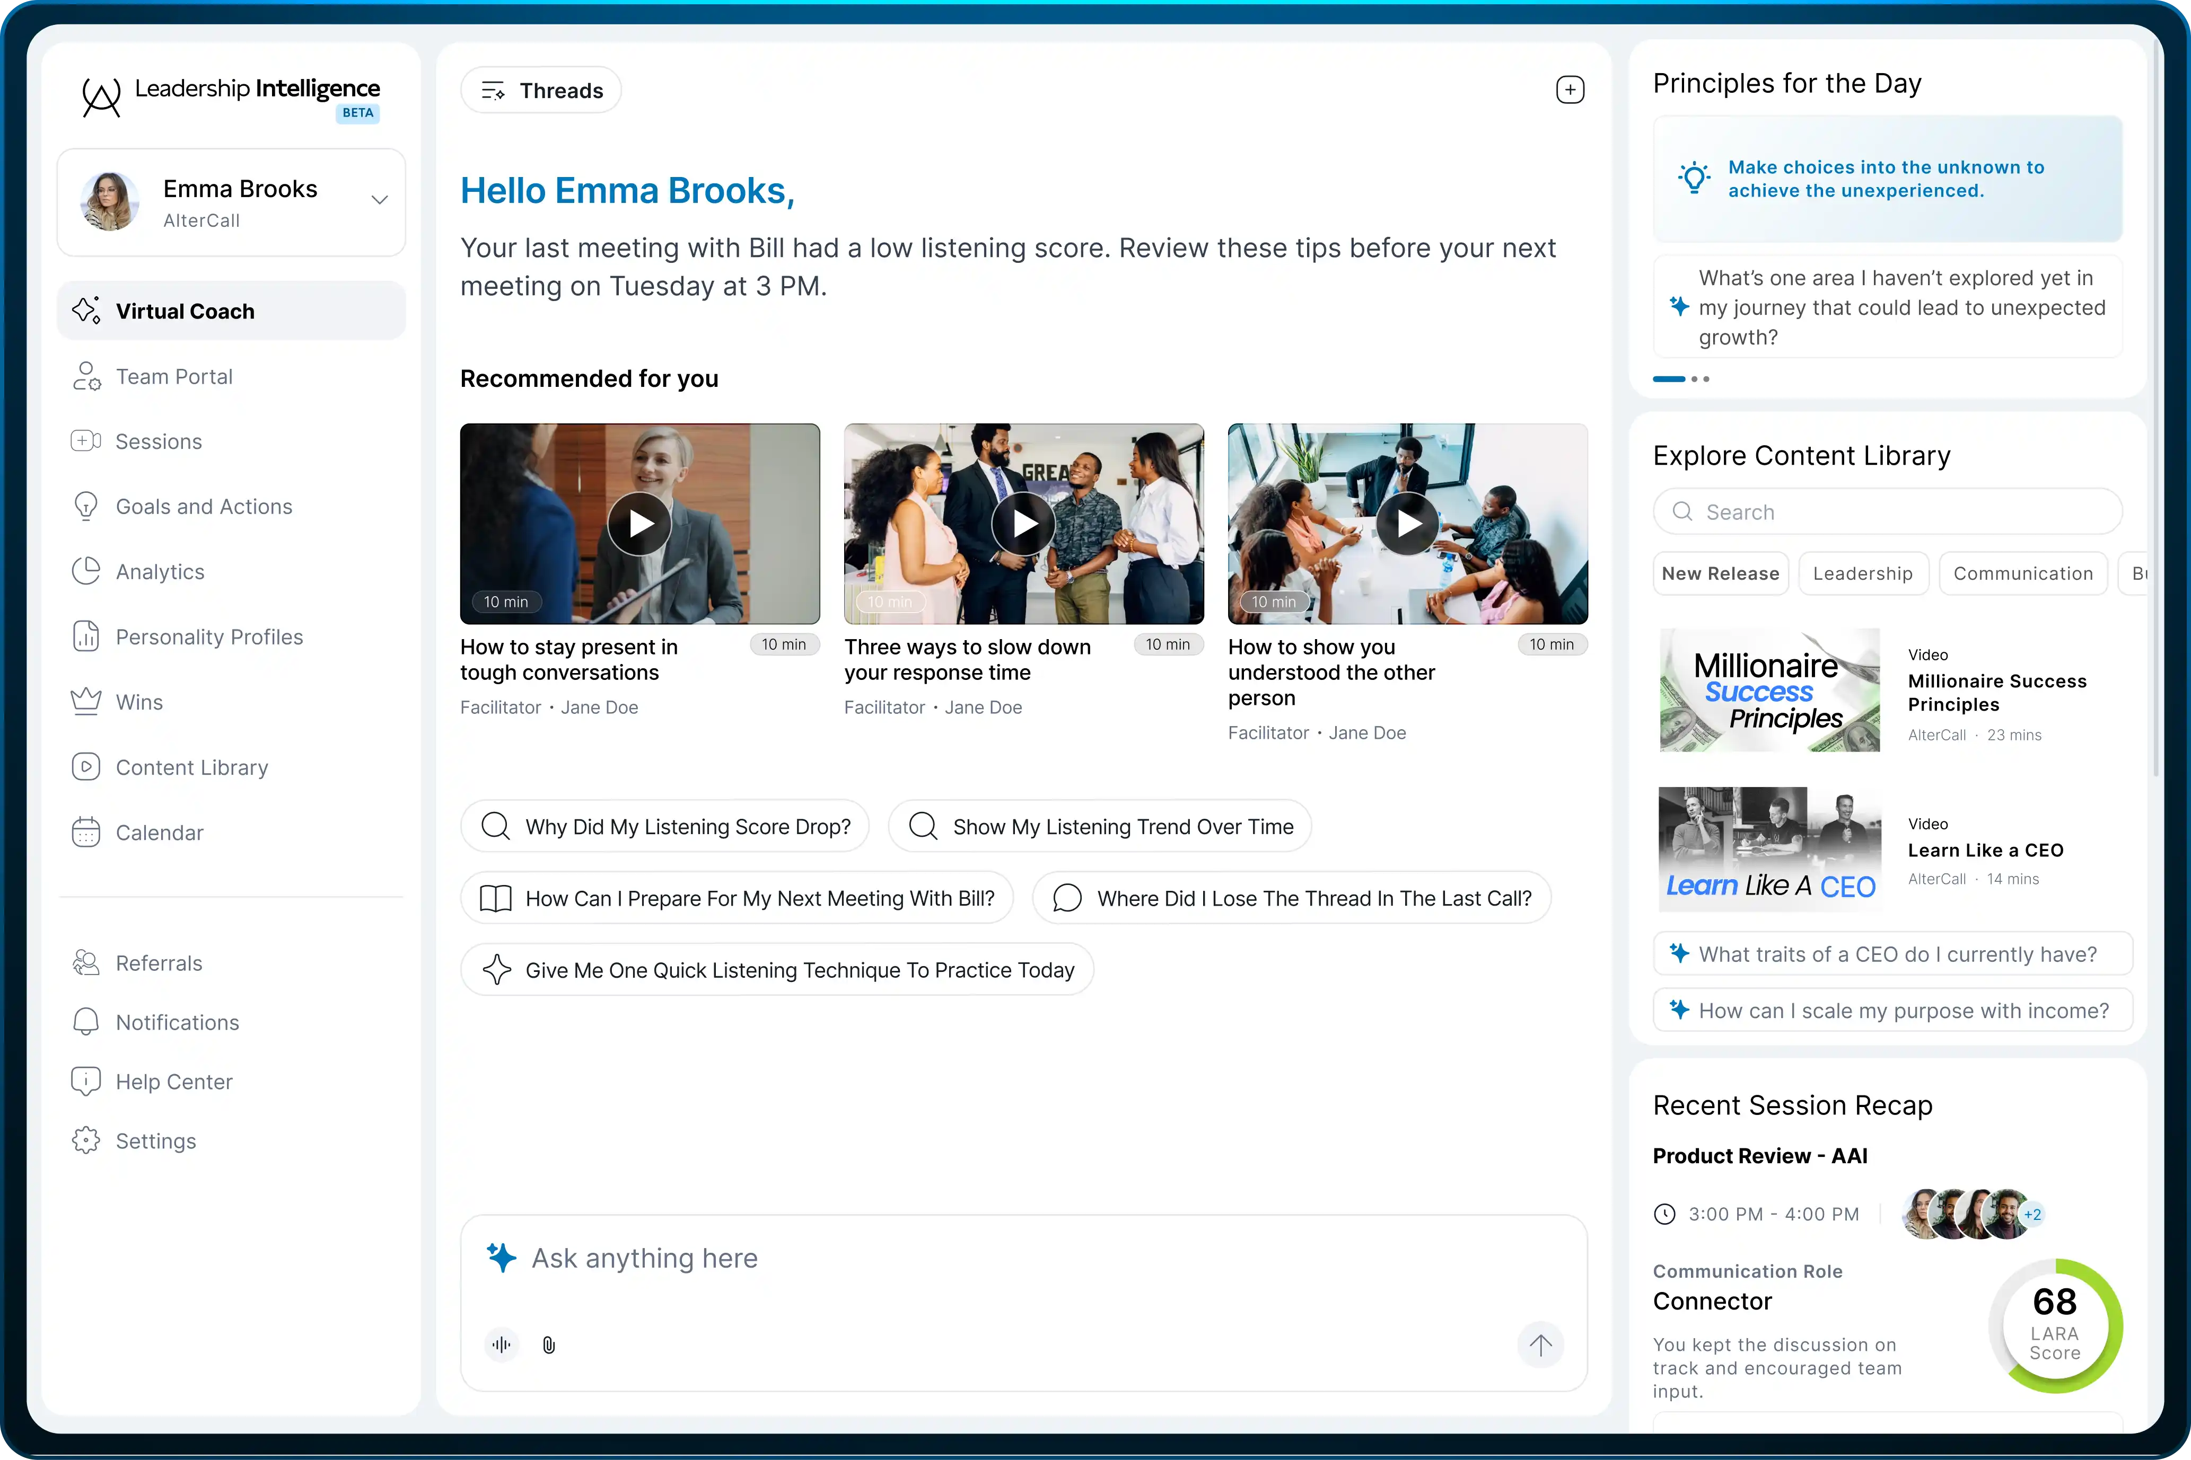The image size is (2191, 1460).
Task: Click the paperclip attachment icon
Action: (549, 1344)
